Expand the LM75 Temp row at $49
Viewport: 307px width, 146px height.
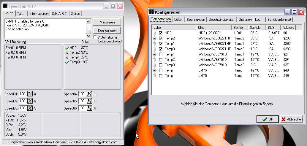tap(154, 76)
